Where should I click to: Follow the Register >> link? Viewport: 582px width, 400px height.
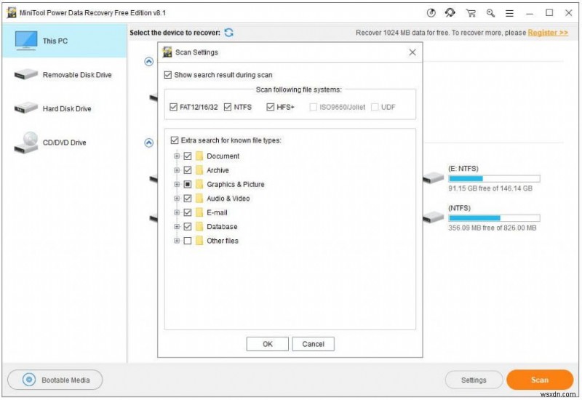click(548, 33)
